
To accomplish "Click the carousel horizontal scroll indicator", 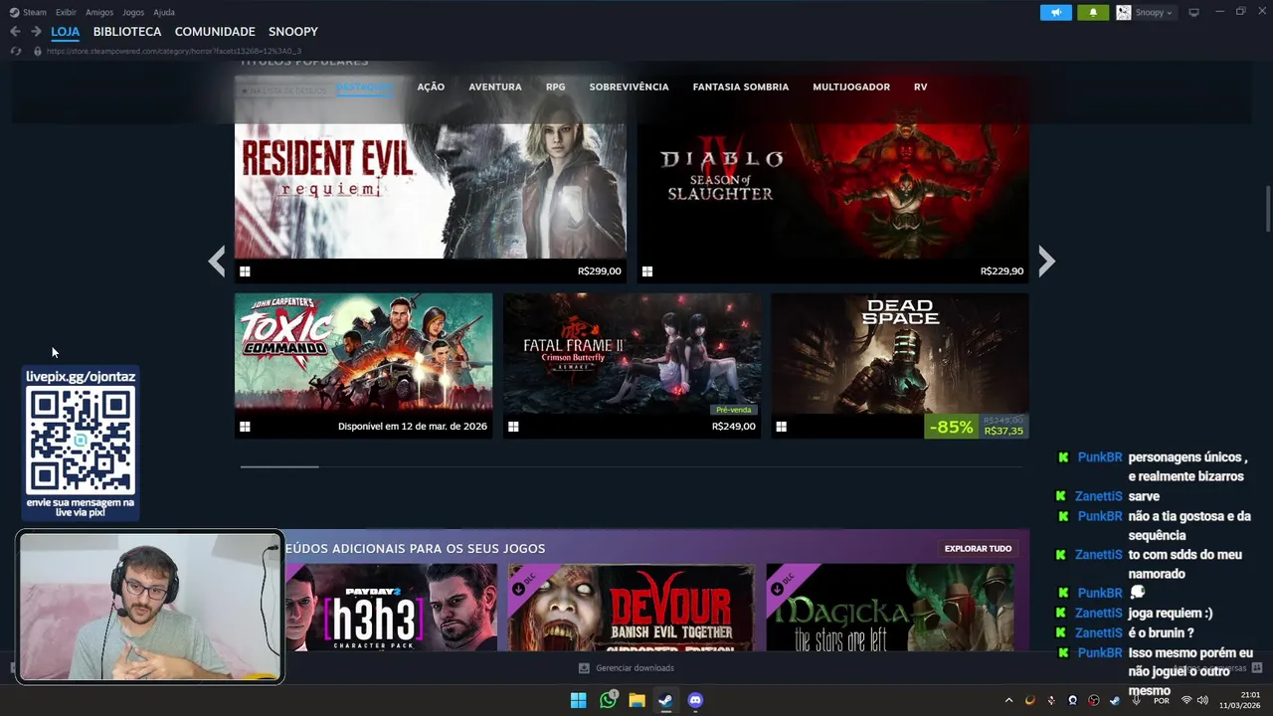I will (279, 465).
